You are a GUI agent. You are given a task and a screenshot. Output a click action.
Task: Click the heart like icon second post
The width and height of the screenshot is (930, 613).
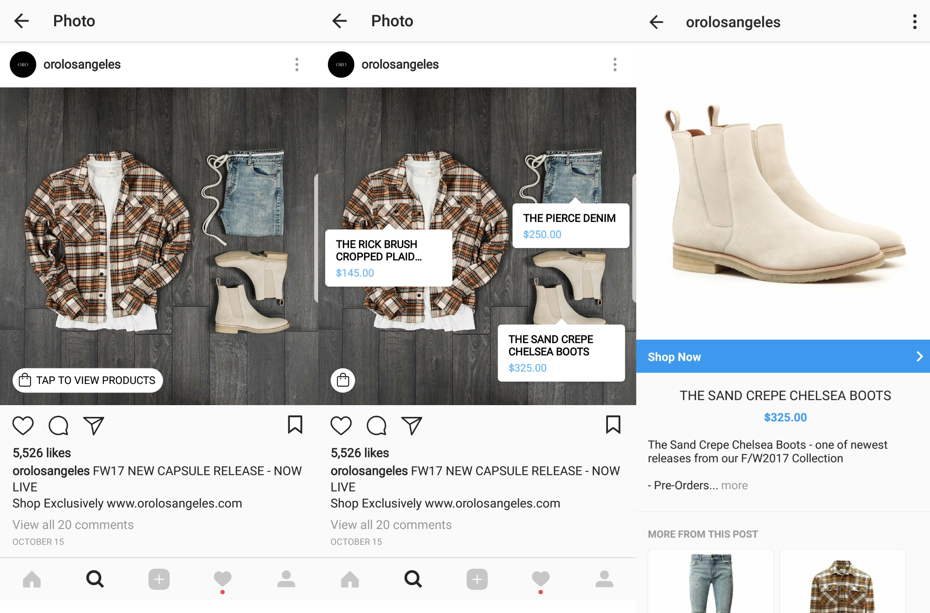click(x=341, y=426)
